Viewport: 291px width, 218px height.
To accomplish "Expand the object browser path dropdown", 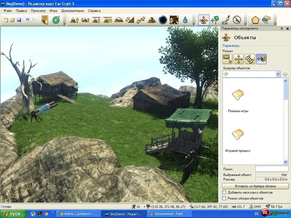I will [x=278, y=74].
